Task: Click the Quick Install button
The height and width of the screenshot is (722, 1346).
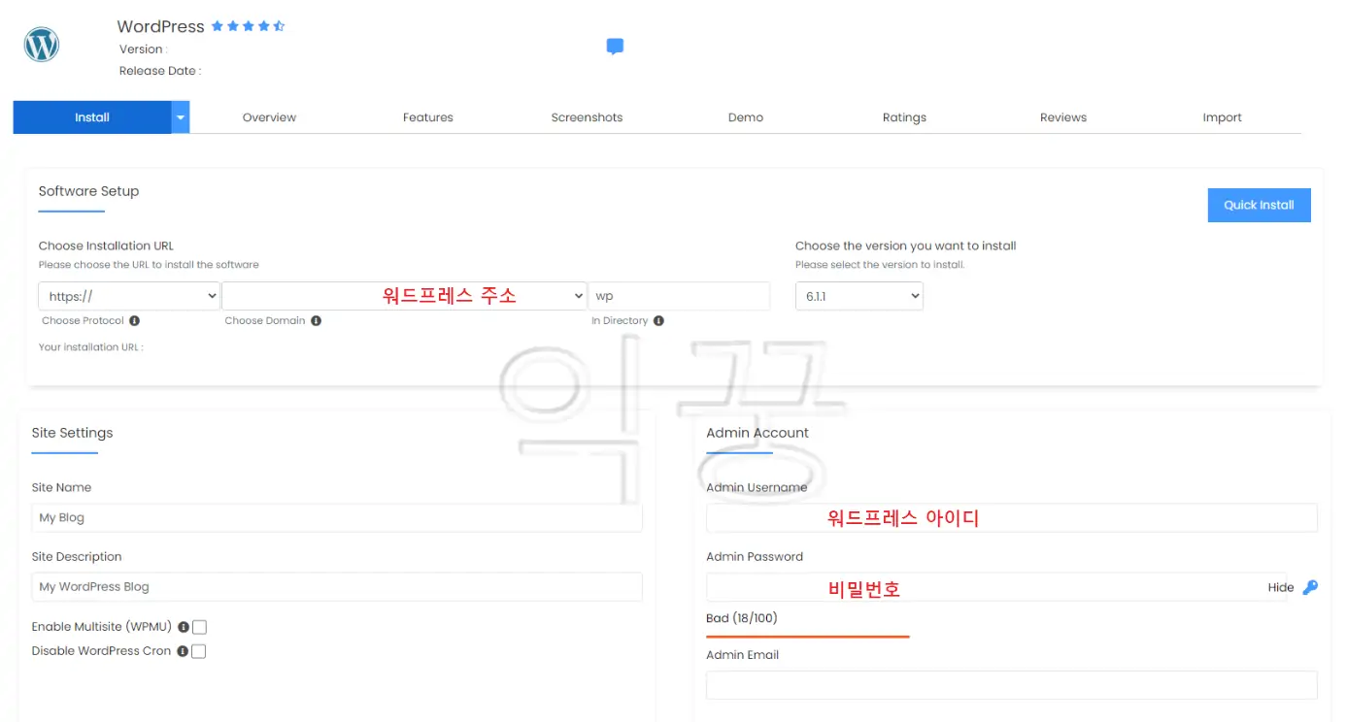Action: (x=1259, y=205)
